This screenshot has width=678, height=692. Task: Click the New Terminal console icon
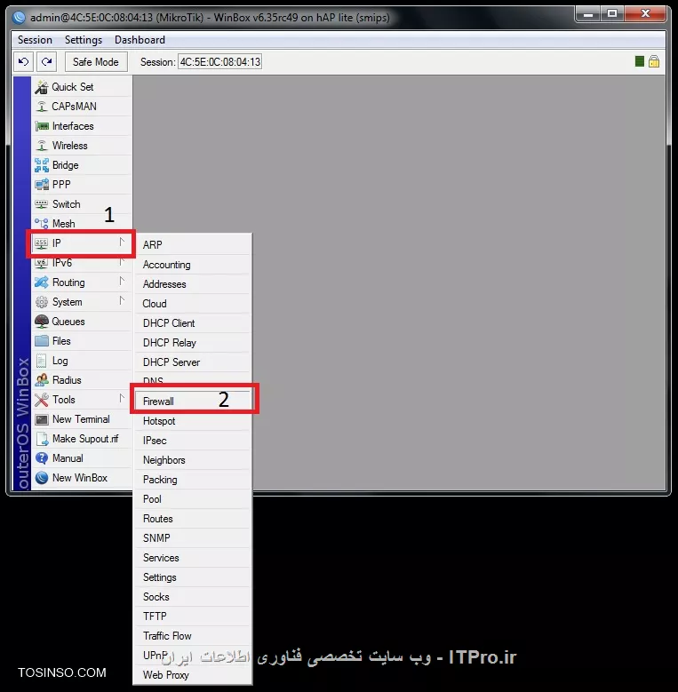pyautogui.click(x=42, y=419)
